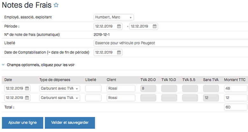Edit Montant TTC in Carburant sans TVA row
This screenshot has height=132, width=248.
236,98
